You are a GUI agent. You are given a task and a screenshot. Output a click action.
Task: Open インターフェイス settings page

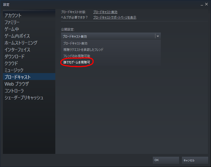pos(29,50)
